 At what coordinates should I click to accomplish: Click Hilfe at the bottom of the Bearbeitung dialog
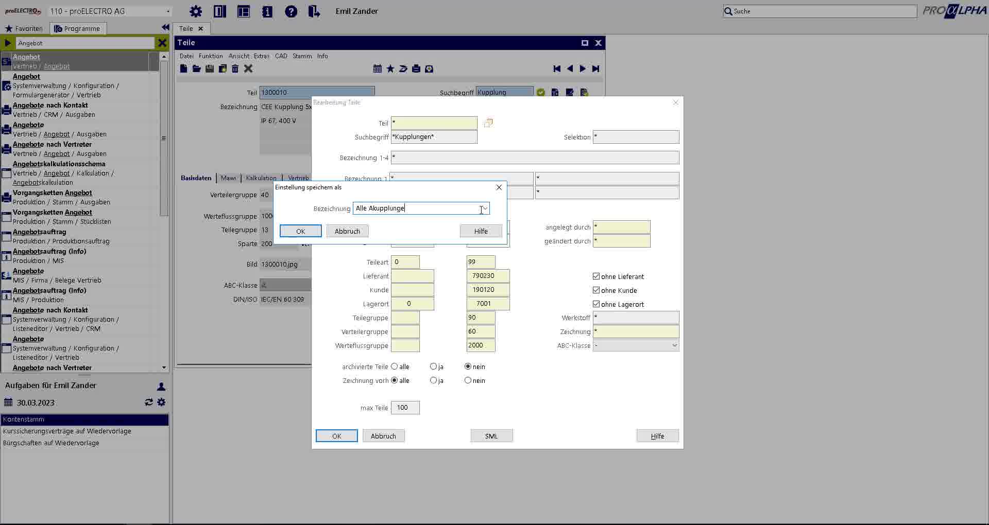(x=658, y=436)
